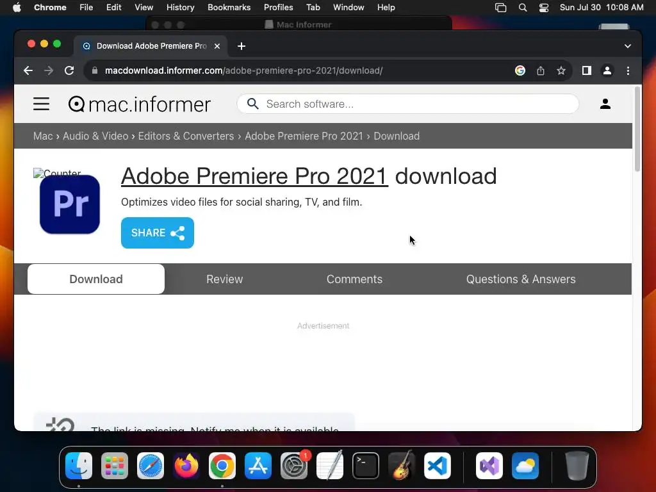
Task: Click the date and time in menu bar
Action: click(601, 7)
